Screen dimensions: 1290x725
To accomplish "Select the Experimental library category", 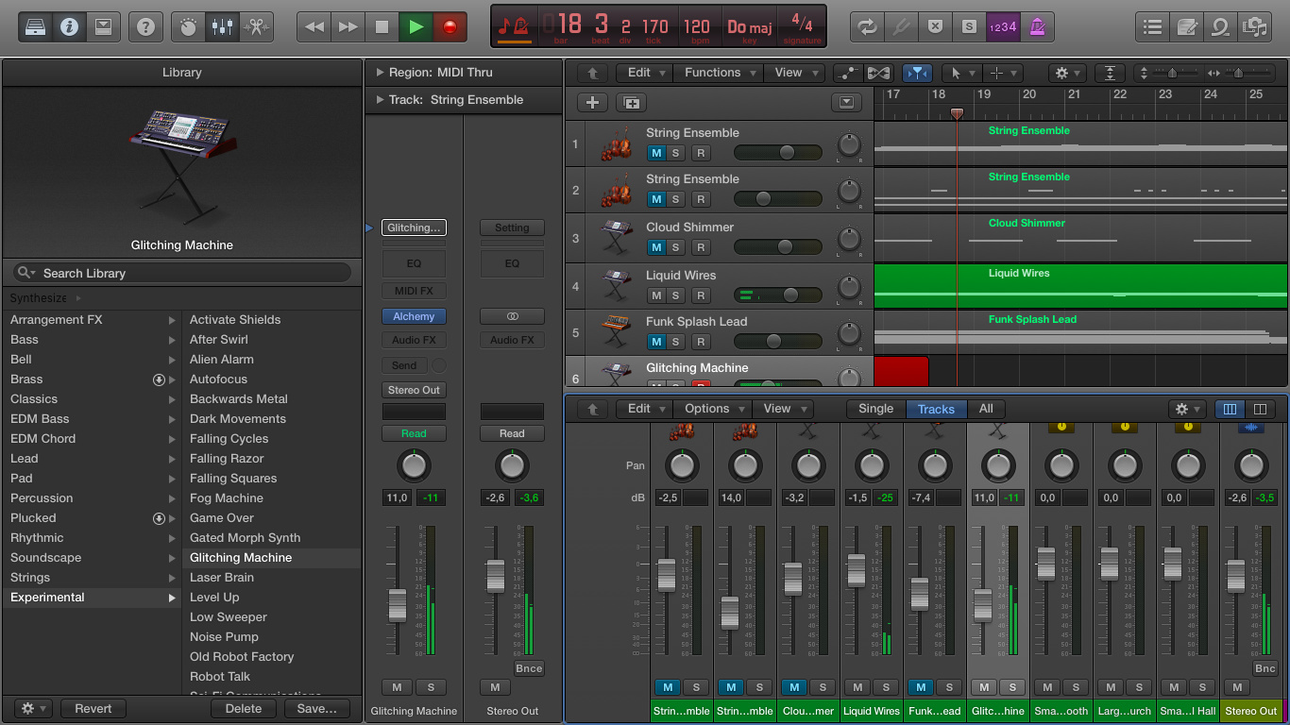I will pos(92,598).
